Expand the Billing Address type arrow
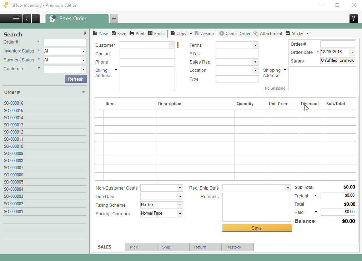The image size is (362, 261). 116,70
